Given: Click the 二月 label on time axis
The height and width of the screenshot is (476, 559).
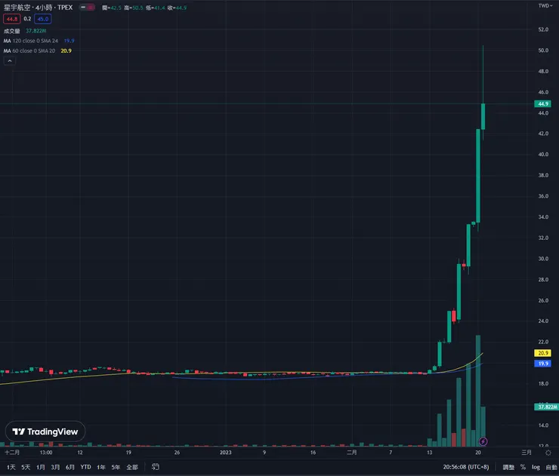Looking at the screenshot, I should click(x=352, y=453).
